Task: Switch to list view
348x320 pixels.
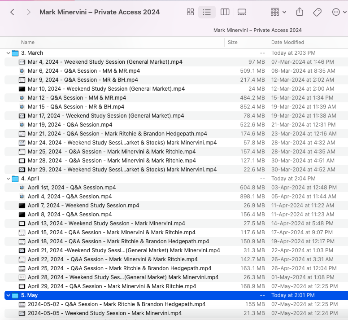Action: point(207,12)
